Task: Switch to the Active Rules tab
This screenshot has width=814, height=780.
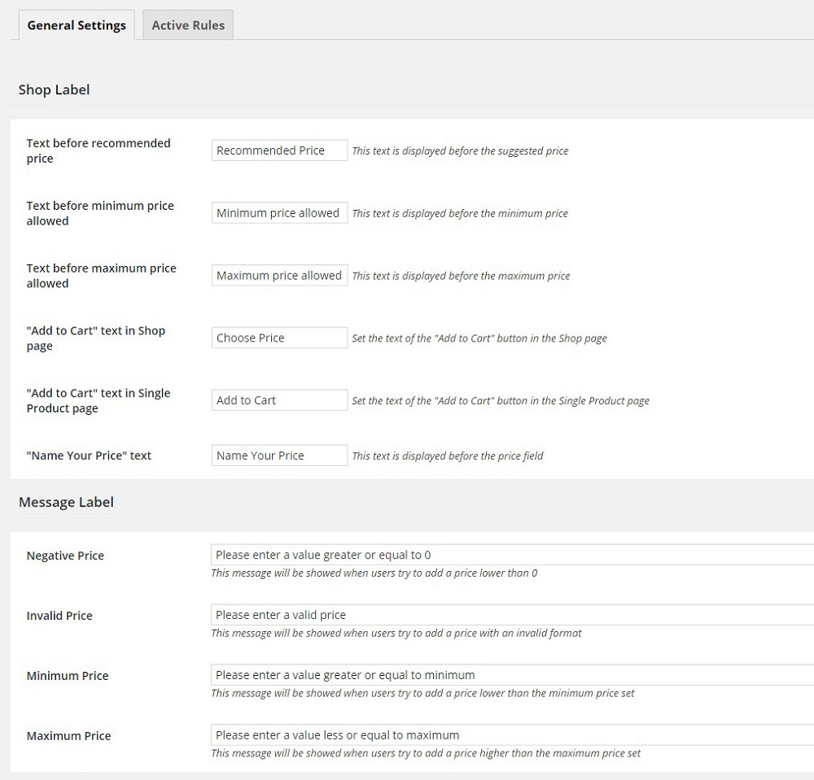Action: click(188, 25)
